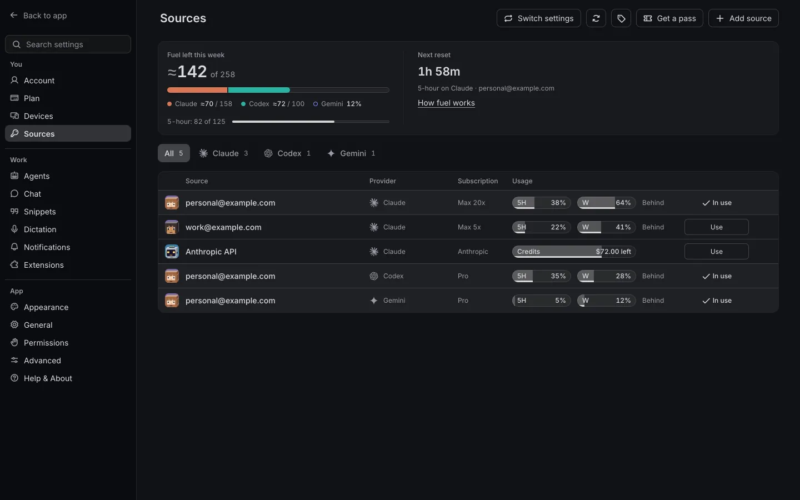The image size is (800, 500).
Task: Select the All sources tab
Action: [174, 153]
